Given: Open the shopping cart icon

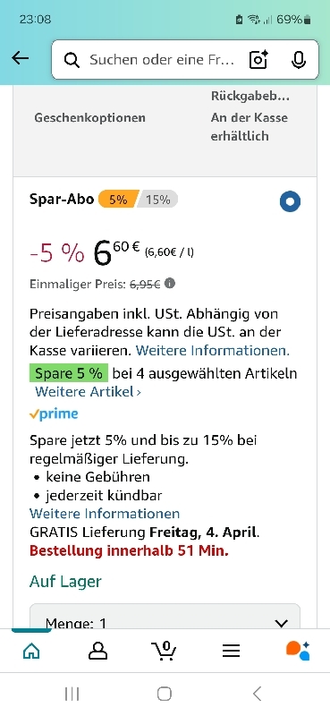Looking at the screenshot, I should coord(164,651).
